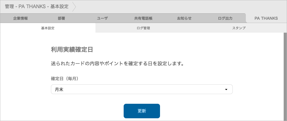
Task: Click the dropdown caret arrow beside 月末
Action: tap(226, 90)
